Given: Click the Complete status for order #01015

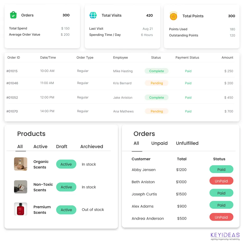Looking at the screenshot, I should tap(157, 71).
